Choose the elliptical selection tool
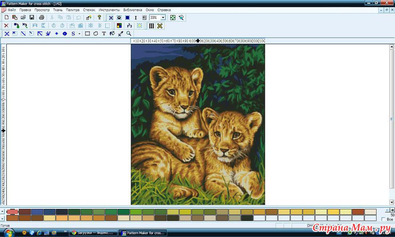Screen dimensions: 395x237 point(96,34)
